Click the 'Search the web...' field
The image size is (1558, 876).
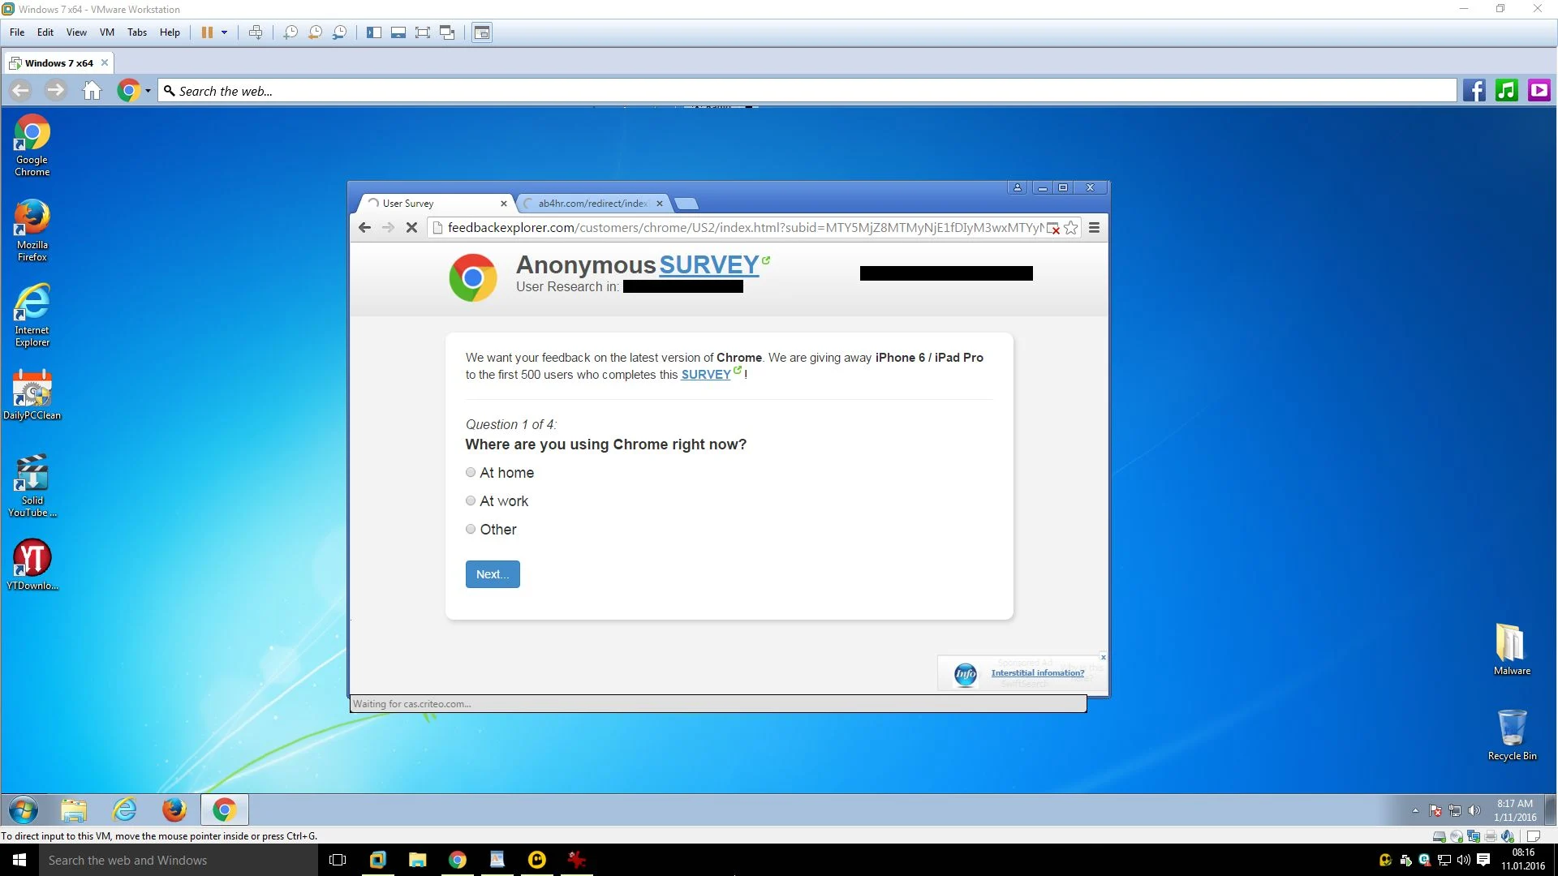point(807,91)
